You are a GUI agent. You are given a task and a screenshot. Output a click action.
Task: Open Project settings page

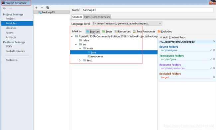click(x=10, y=19)
